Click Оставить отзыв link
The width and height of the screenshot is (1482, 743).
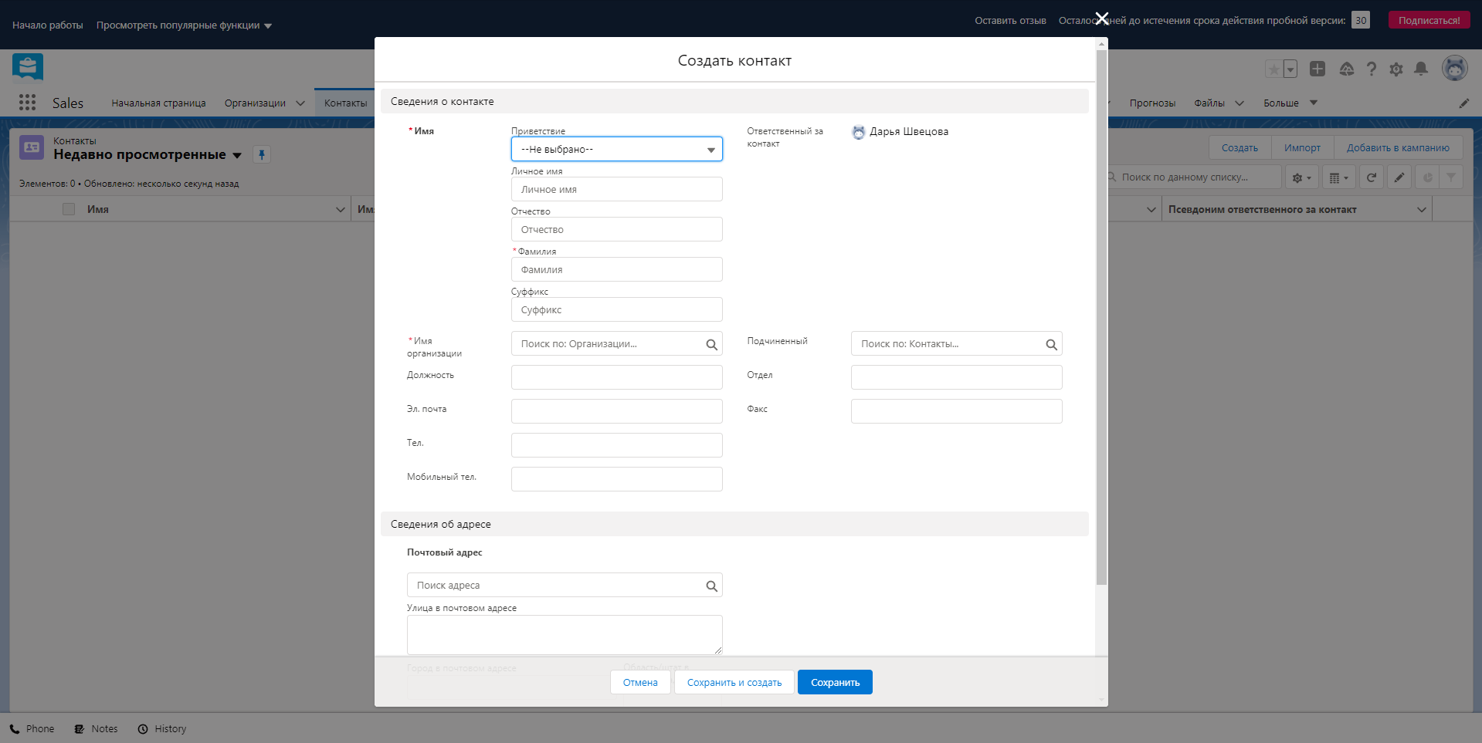tap(1010, 20)
